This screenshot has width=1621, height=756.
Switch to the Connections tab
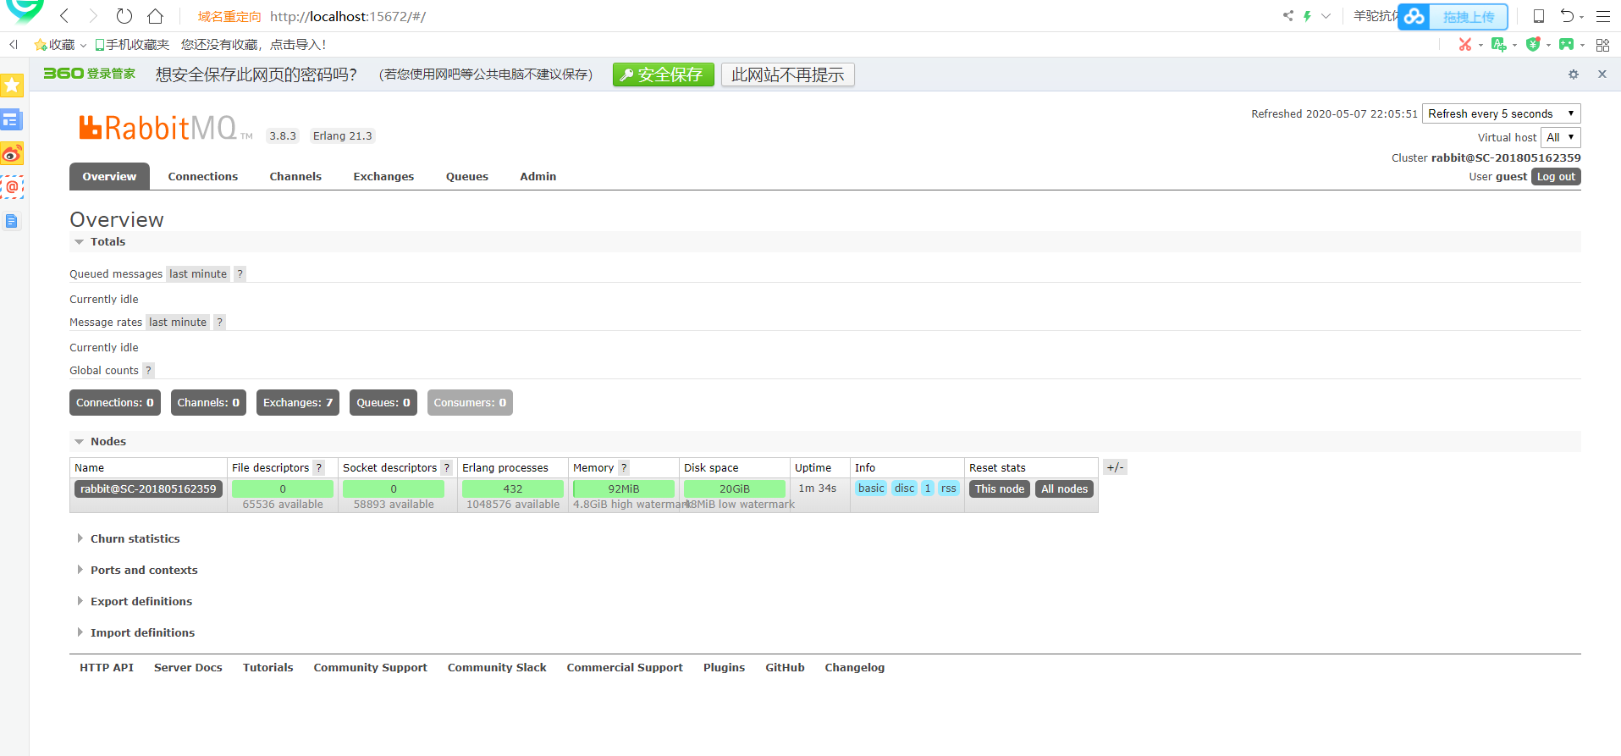pyautogui.click(x=203, y=176)
